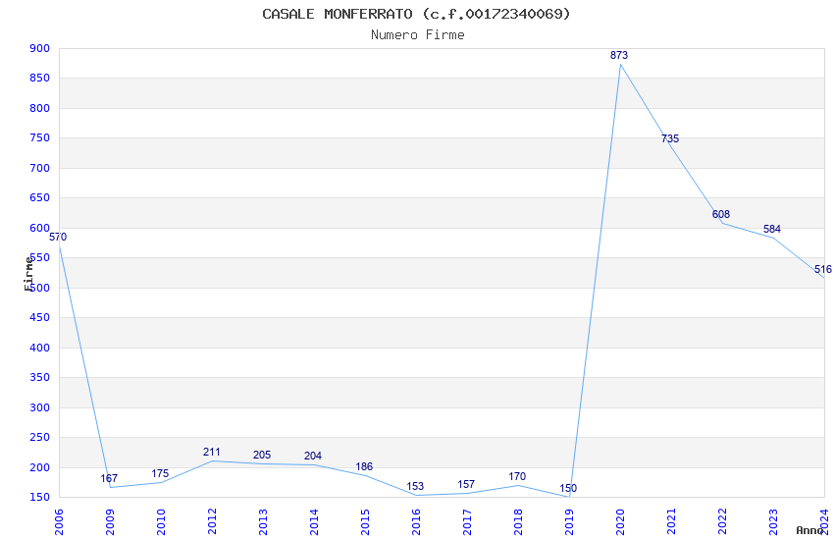834x540 pixels.
Task: Click the x-axis year label 2018
Action: coord(518,522)
